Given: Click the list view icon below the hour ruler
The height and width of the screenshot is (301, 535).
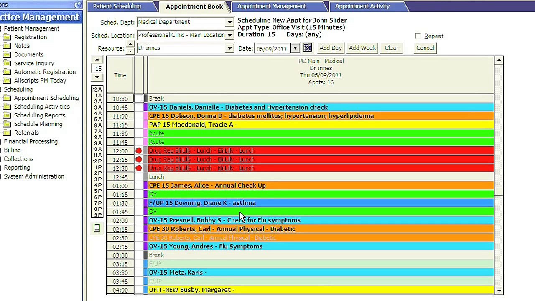Looking at the screenshot, I should (97, 228).
